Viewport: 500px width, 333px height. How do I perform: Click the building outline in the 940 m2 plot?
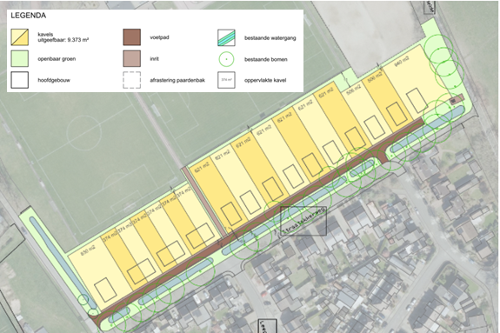tap(417, 101)
